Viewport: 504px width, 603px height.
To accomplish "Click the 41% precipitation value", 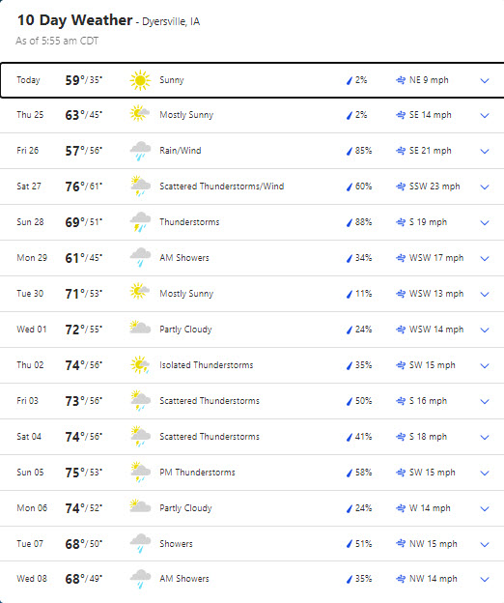I will pos(363,437).
